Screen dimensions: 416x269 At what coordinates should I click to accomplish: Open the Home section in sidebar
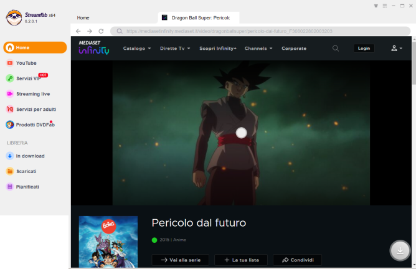35,47
